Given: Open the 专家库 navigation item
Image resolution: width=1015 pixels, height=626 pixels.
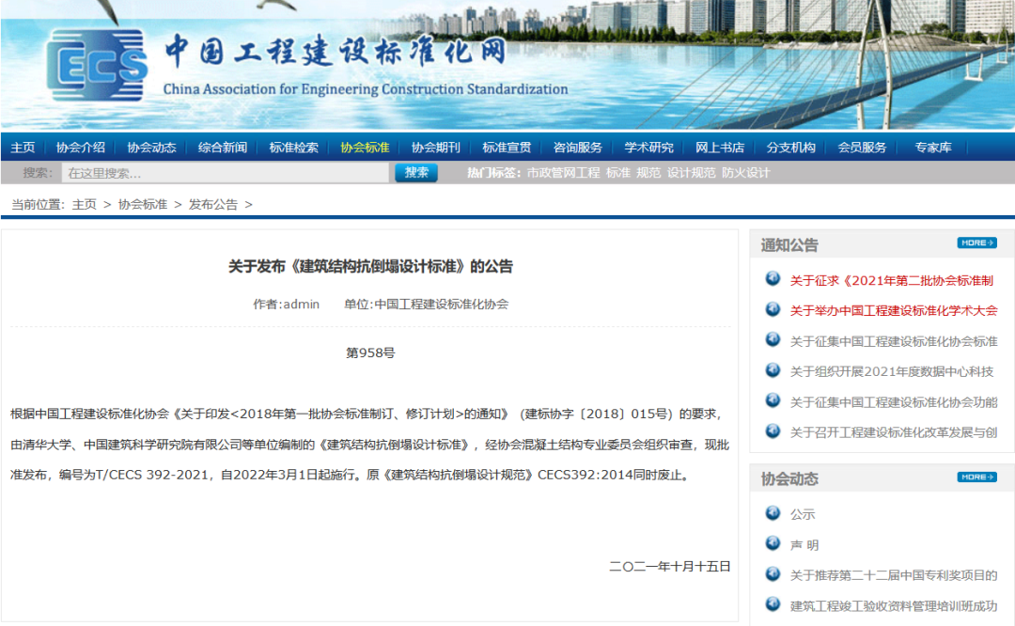Looking at the screenshot, I should click(934, 148).
